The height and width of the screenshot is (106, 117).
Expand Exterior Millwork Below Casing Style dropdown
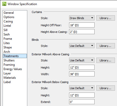click(x=82, y=88)
